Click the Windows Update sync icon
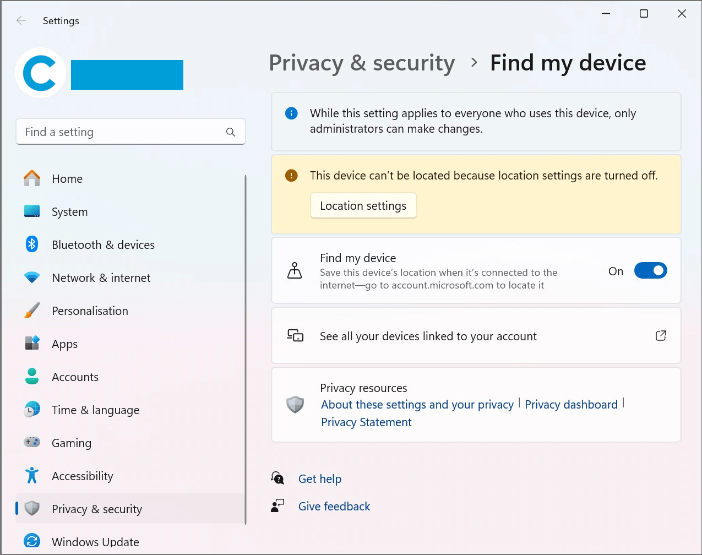Image resolution: width=702 pixels, height=555 pixels. 32,541
